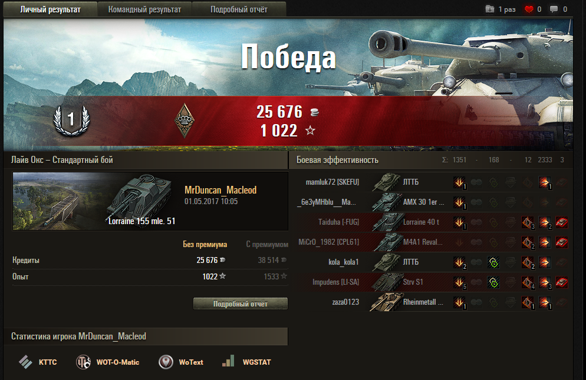Viewport: 586px width, 380px height.
Task: Click the Подробный отчёт button
Action: point(241,304)
